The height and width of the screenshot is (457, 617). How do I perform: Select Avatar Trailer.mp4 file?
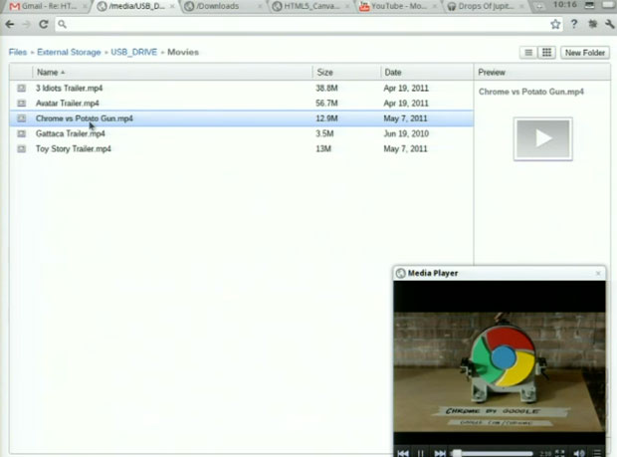coord(242,104)
